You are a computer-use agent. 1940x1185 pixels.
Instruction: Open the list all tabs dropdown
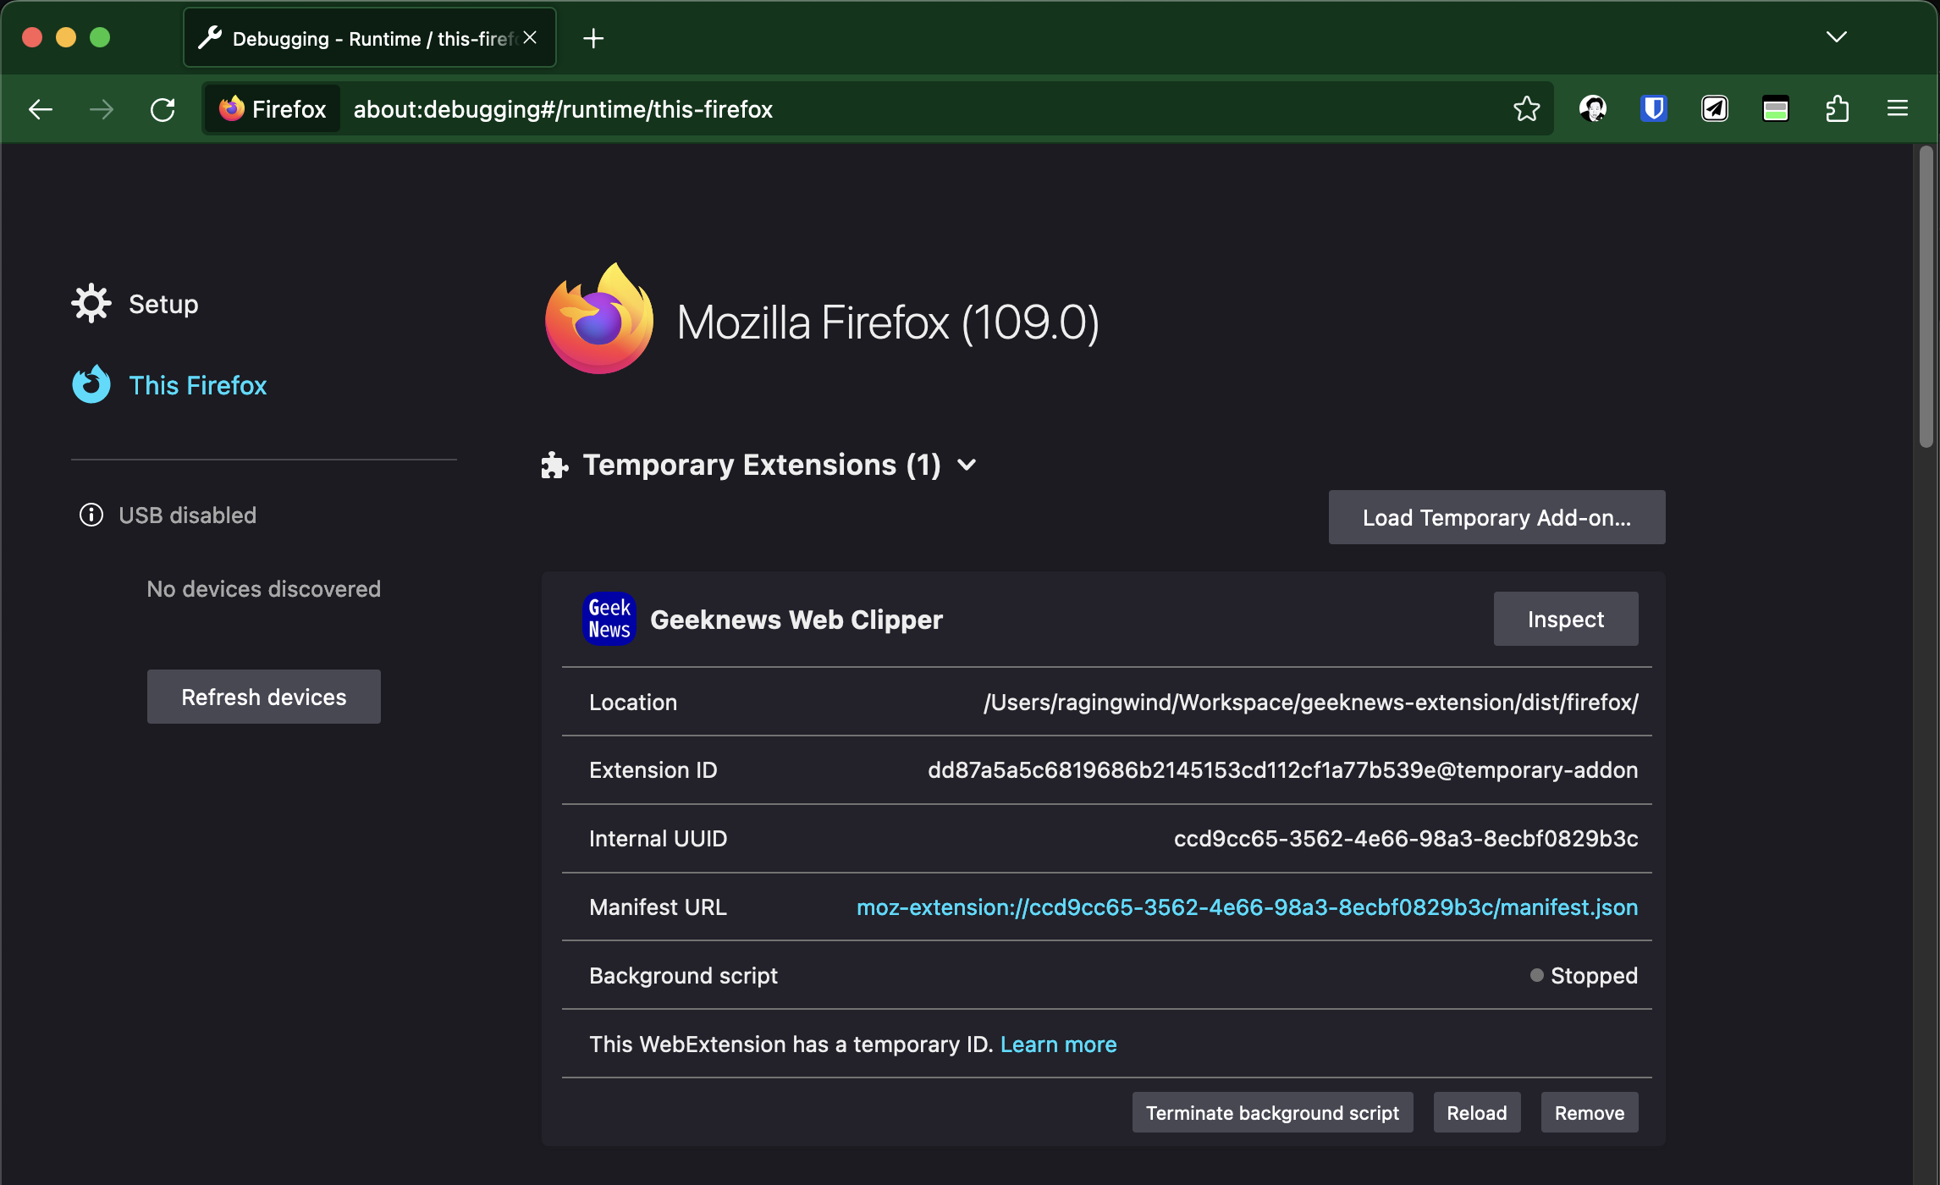(1836, 37)
